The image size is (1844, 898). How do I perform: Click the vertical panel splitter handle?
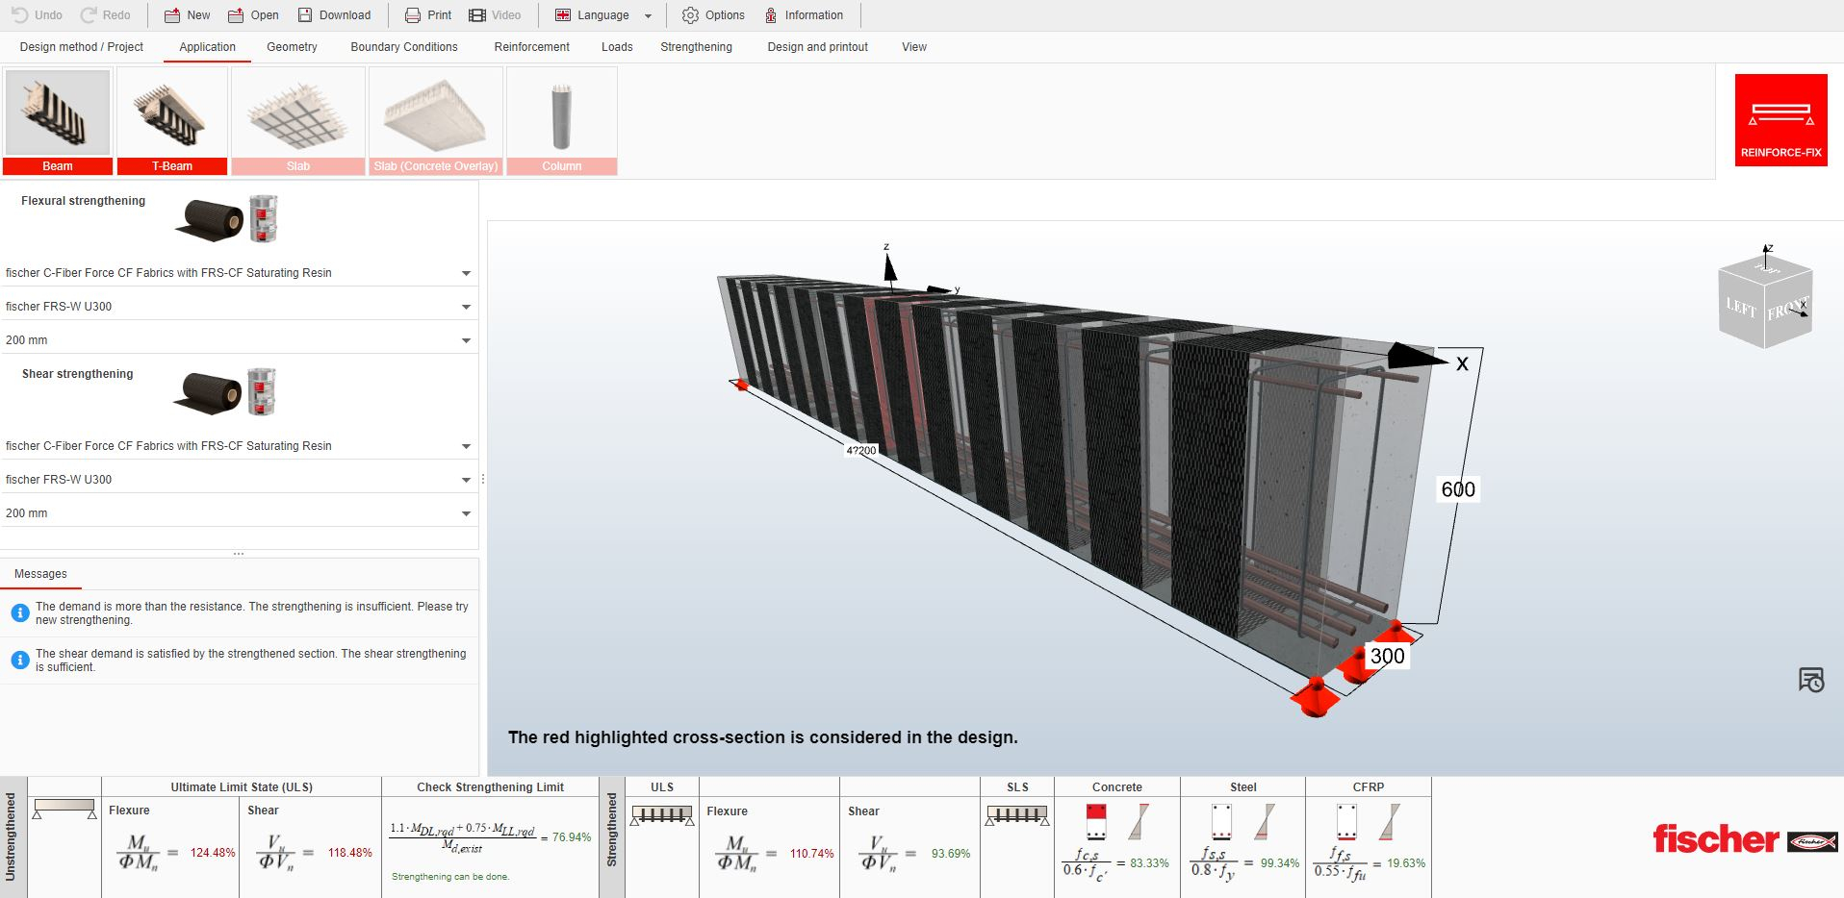point(483,479)
